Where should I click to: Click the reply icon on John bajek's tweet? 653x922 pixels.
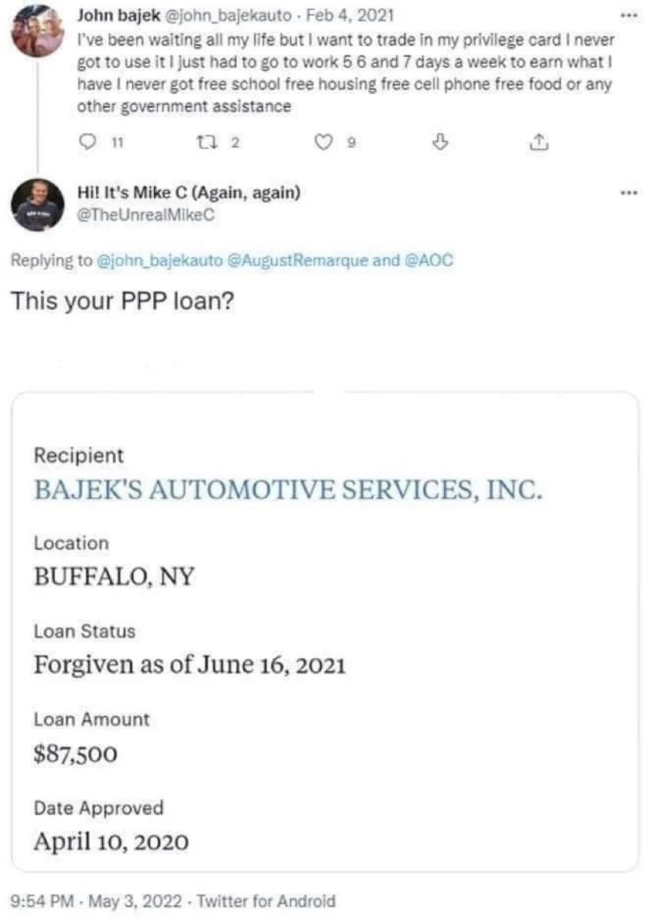[87, 142]
